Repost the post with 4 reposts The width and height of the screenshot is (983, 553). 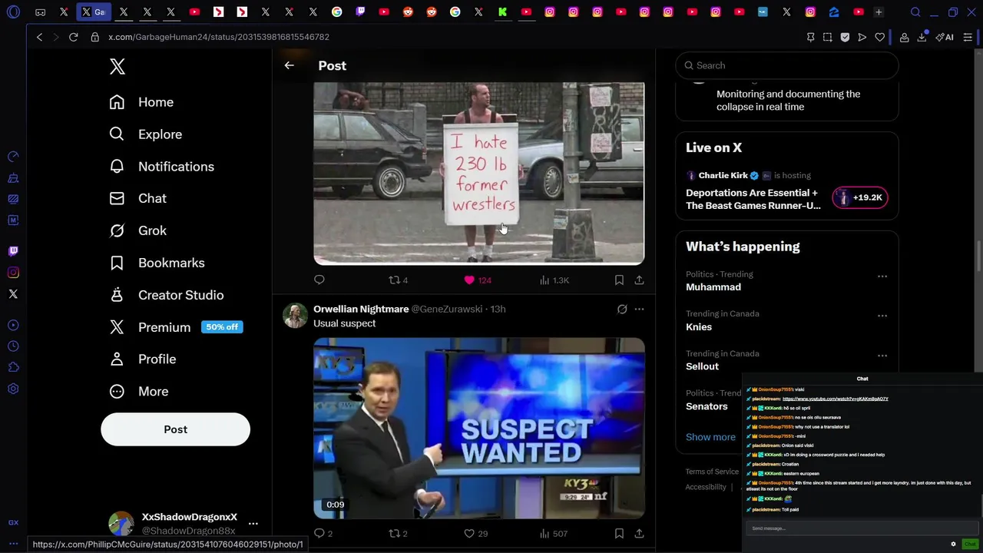398,280
